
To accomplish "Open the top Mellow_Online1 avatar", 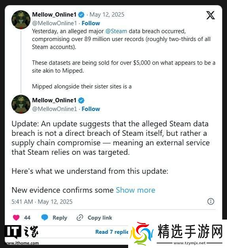I will click(21, 20).
